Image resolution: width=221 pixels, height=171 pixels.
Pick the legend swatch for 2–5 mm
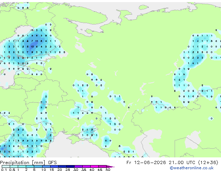tap(30, 166)
